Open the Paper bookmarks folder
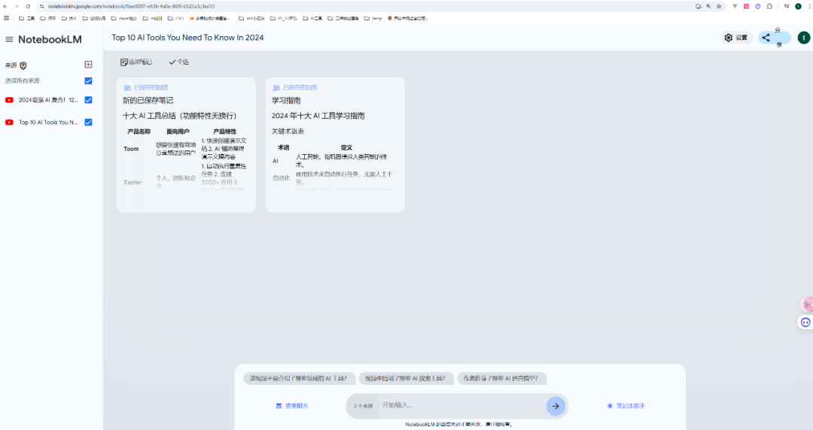813x430 pixels. pyautogui.click(x=124, y=18)
